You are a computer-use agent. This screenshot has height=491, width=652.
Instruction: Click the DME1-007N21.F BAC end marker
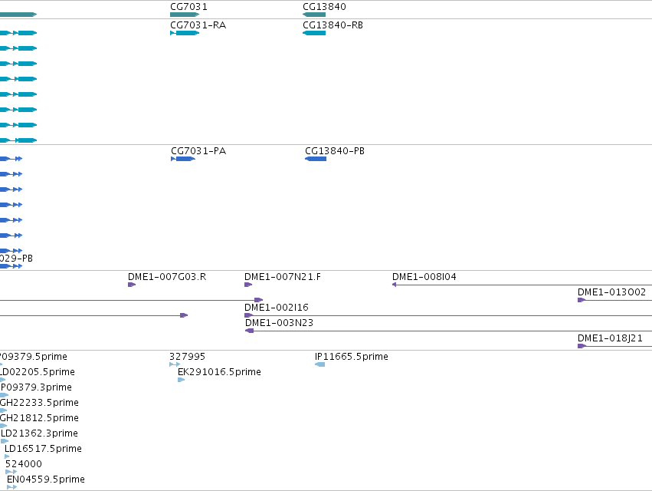tap(248, 285)
